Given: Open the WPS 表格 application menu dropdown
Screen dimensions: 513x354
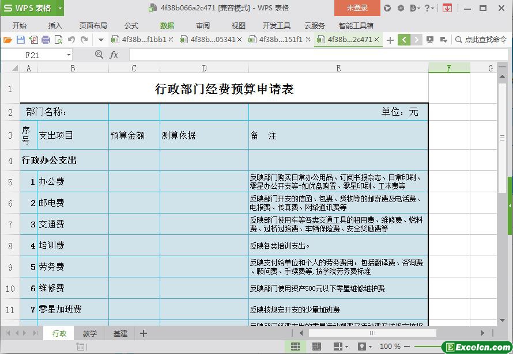Looking at the screenshot, I should tap(59, 8).
